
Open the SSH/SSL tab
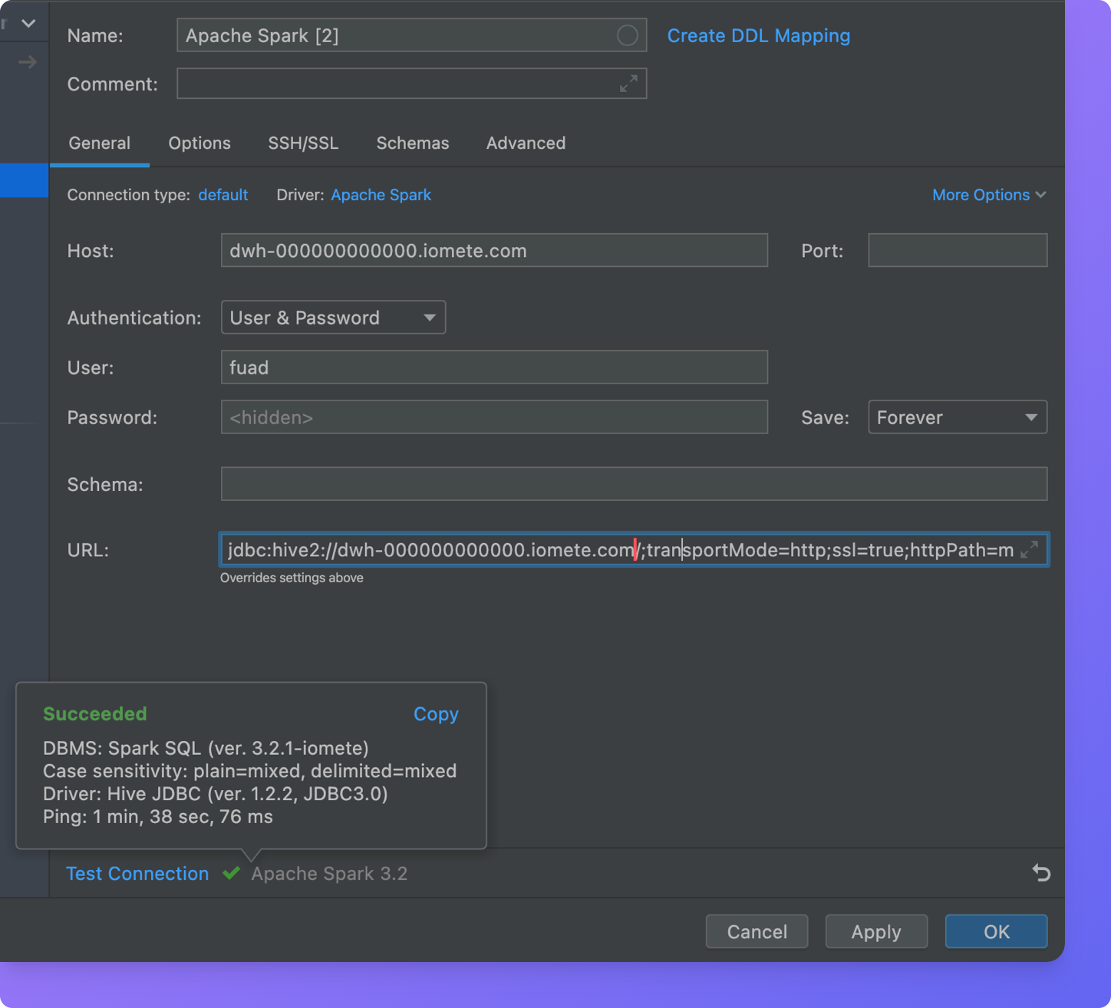(x=303, y=143)
